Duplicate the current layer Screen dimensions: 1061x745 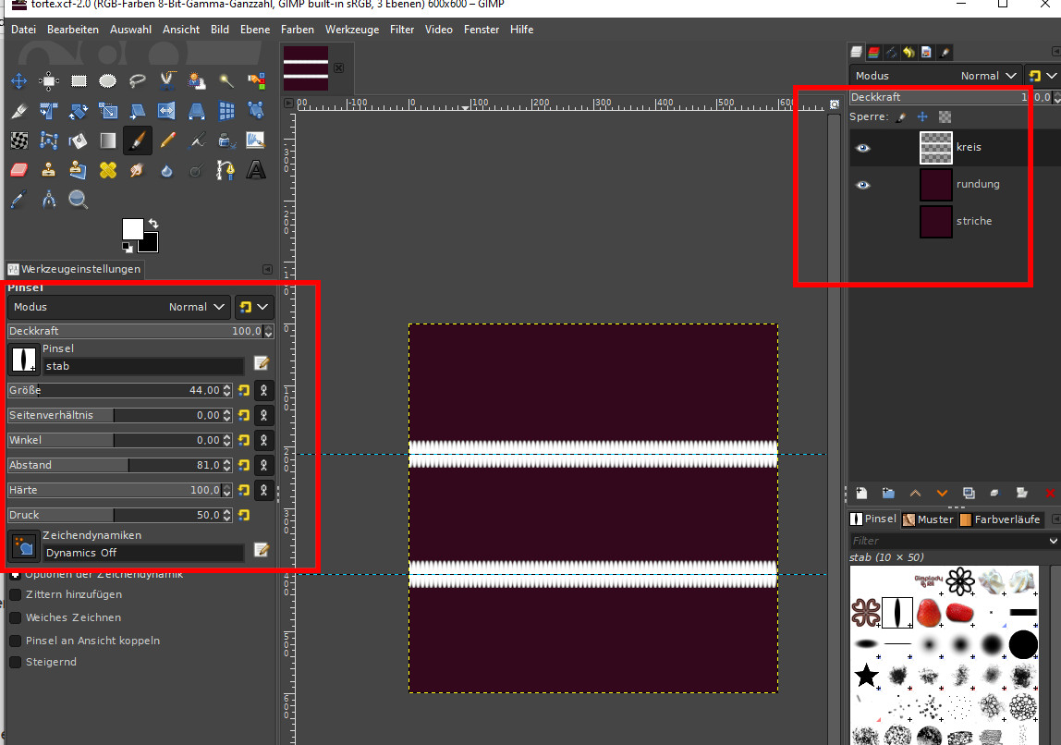click(969, 494)
